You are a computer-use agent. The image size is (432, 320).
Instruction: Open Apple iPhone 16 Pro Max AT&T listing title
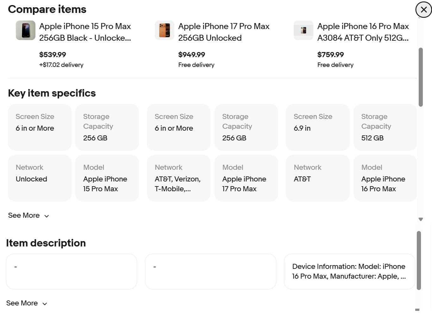pos(363,32)
